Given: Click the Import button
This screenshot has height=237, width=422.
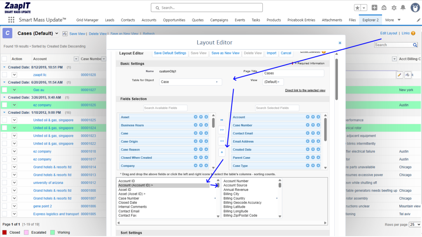Looking at the screenshot, I should (271, 53).
